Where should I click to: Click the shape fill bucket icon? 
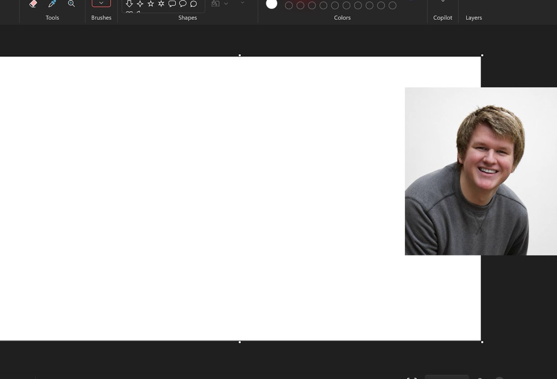pyautogui.click(x=215, y=4)
